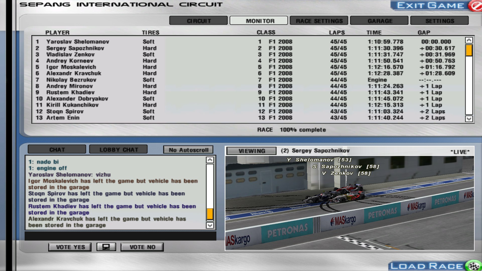This screenshot has width=482, height=271.
Task: Click the monitor icon between vote buttons
Action: (106, 247)
